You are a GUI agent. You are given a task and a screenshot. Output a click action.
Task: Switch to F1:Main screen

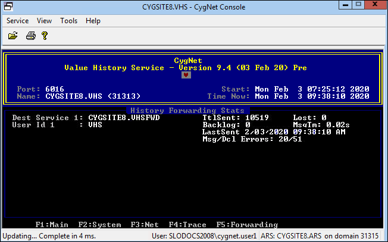pos(52,225)
